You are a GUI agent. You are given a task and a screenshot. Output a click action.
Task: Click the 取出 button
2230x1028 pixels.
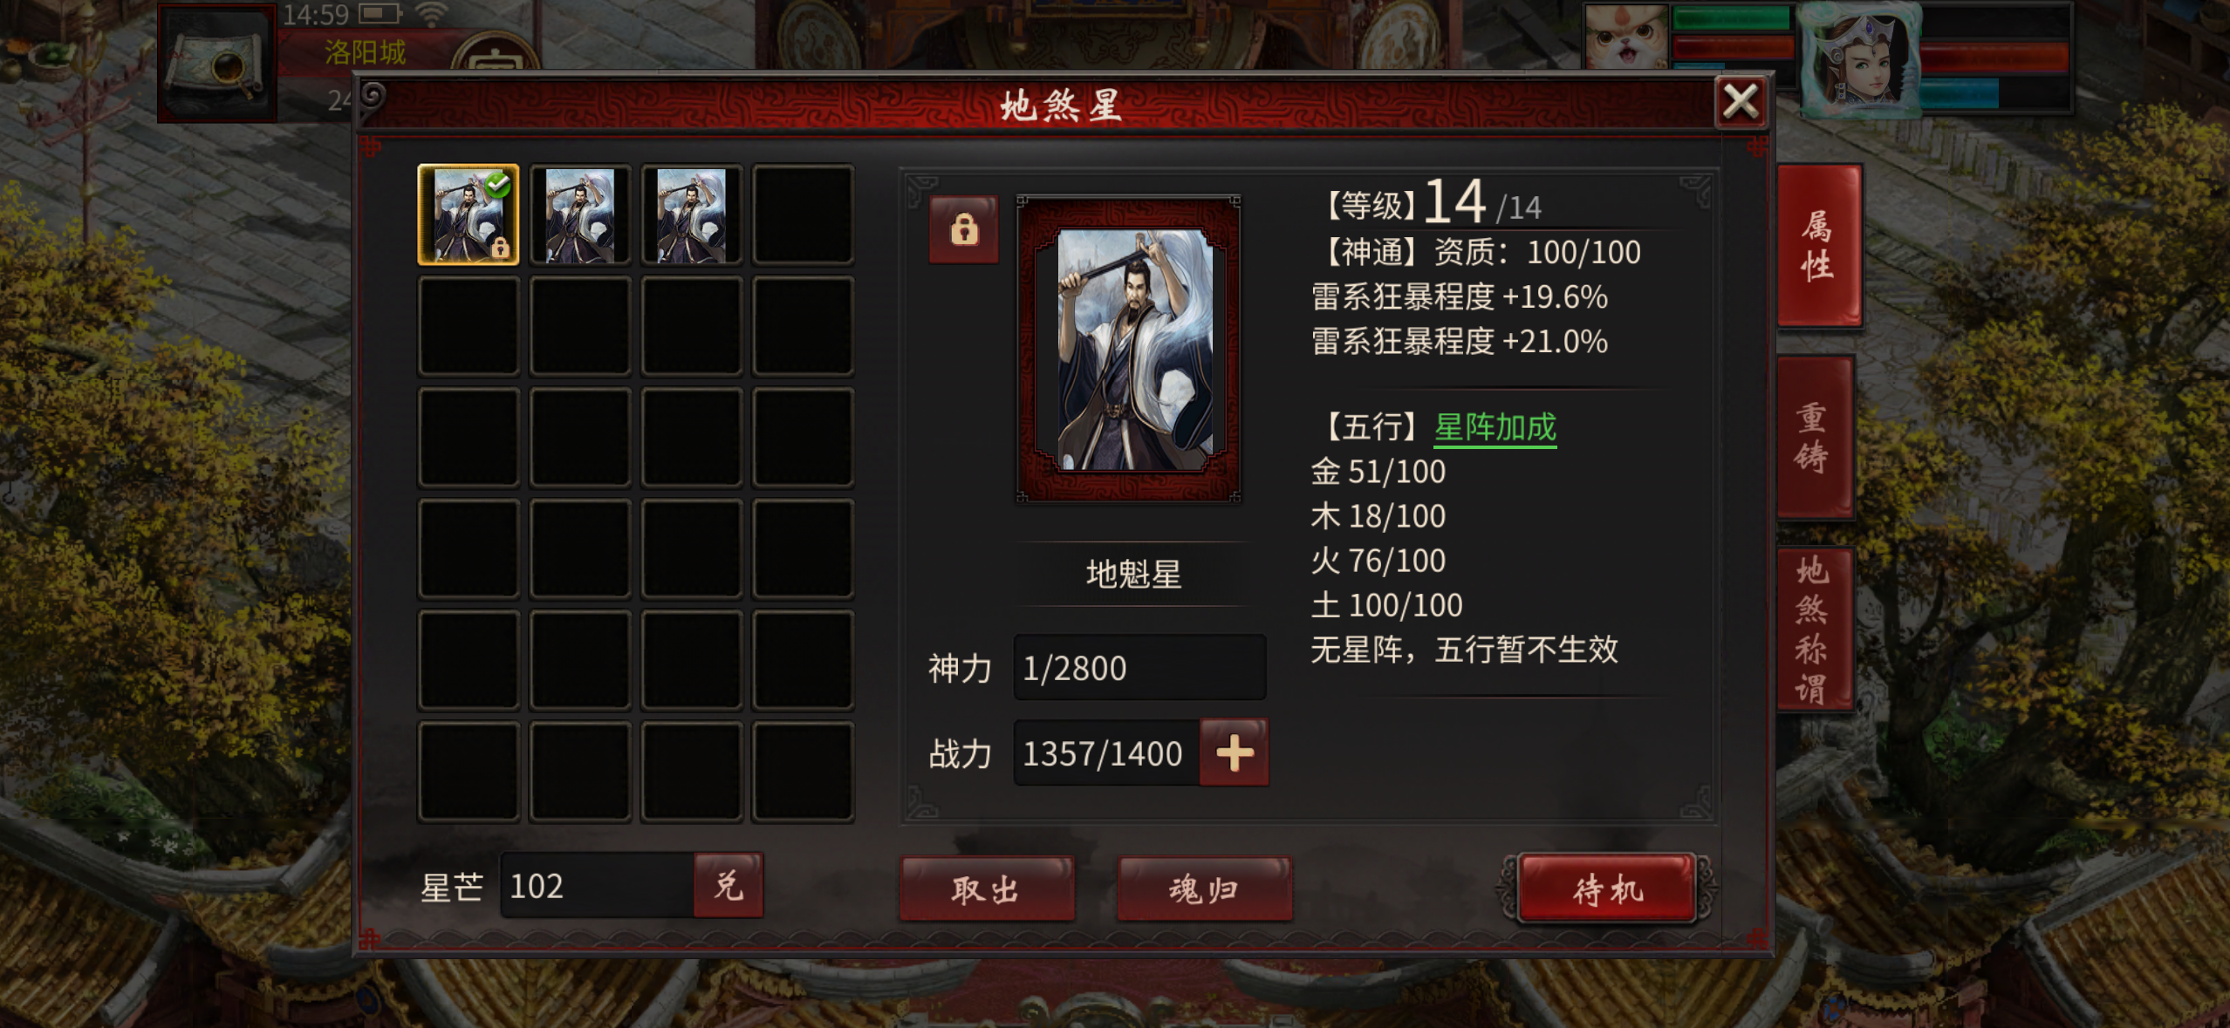987,888
